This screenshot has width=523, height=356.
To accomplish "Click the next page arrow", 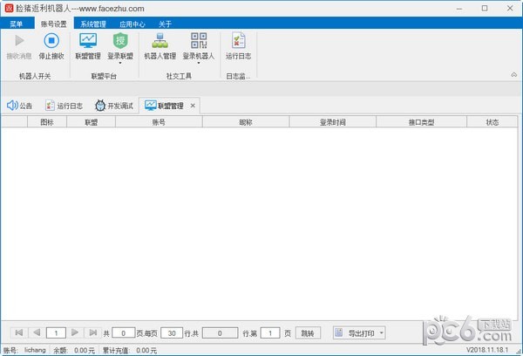I will 76,332.
